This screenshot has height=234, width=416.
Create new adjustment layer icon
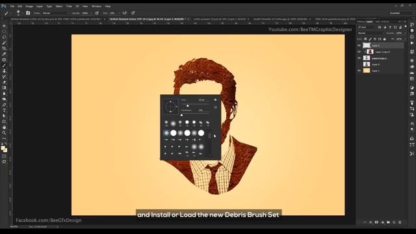(x=382, y=222)
